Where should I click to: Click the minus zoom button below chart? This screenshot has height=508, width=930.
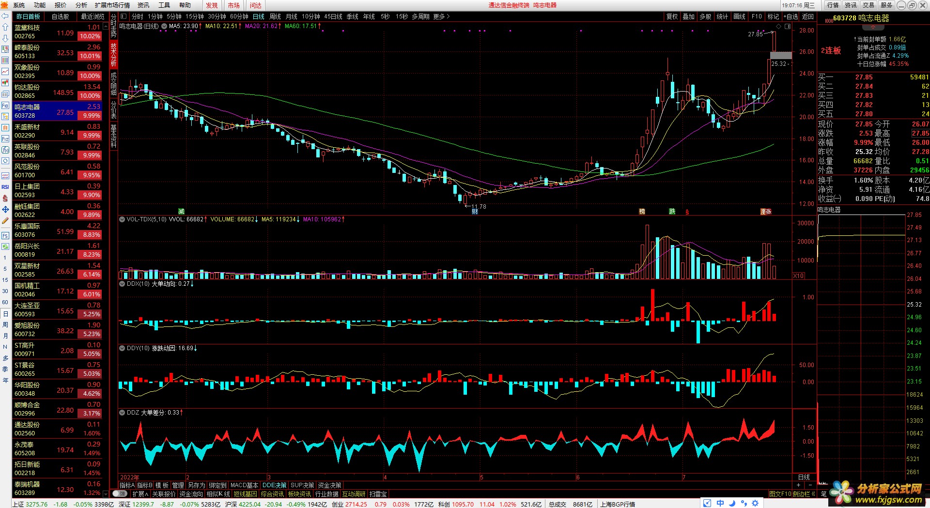[x=810, y=485]
